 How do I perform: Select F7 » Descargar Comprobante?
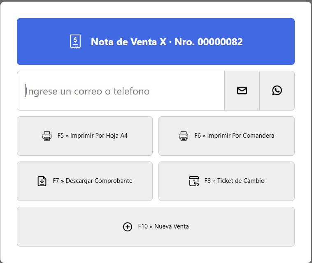[92, 181]
